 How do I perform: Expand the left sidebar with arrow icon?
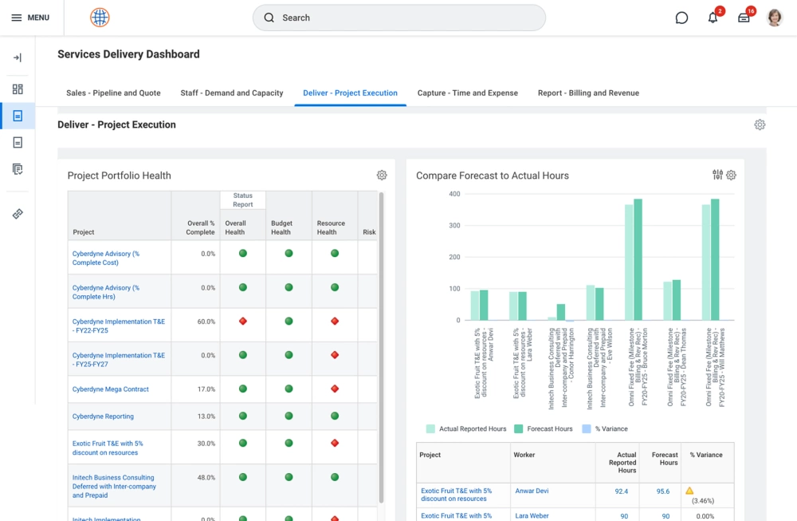tap(18, 57)
